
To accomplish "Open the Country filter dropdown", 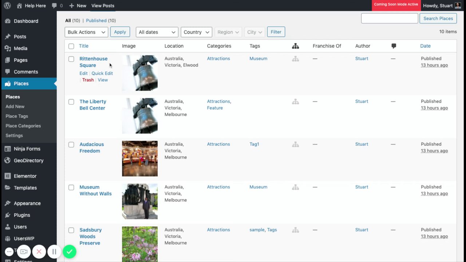I will [x=196, y=32].
